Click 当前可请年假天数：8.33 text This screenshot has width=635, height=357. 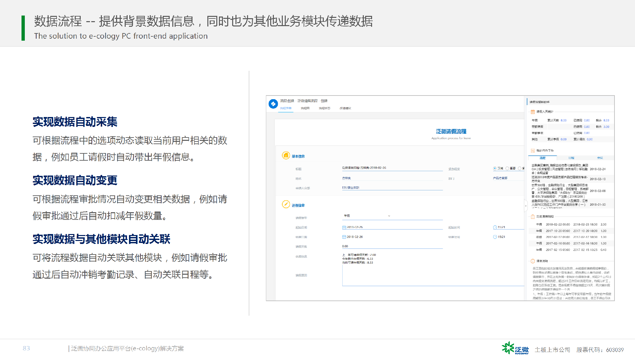coord(358,263)
